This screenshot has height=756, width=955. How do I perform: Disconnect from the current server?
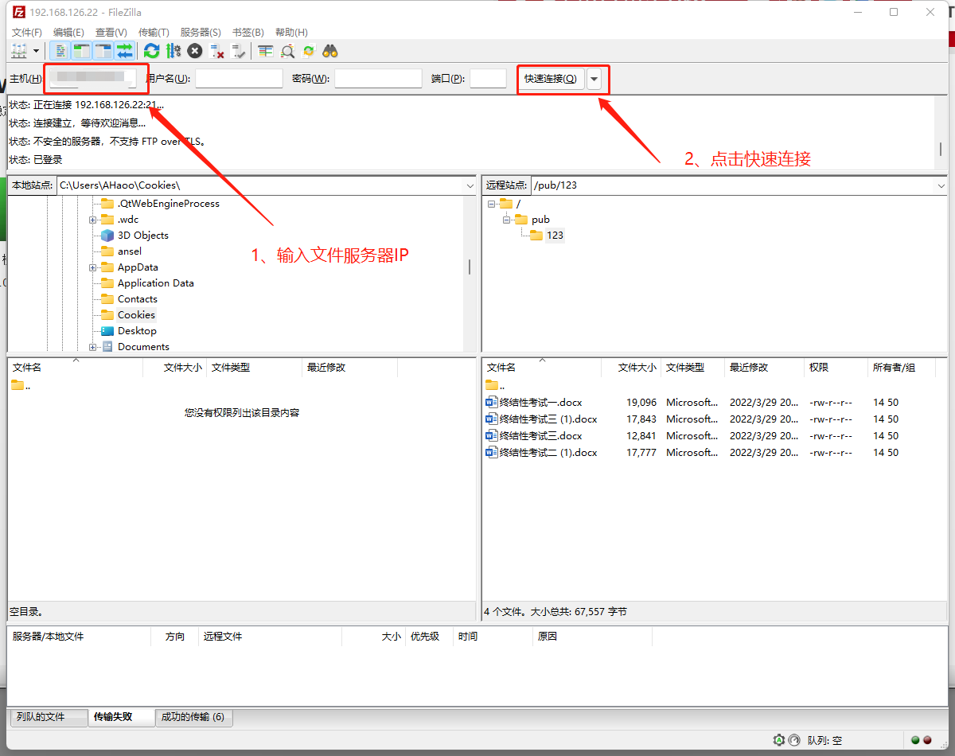pos(216,51)
